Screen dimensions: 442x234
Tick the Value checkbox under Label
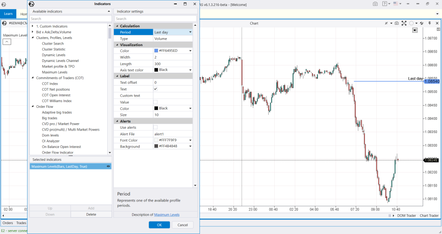point(155,102)
